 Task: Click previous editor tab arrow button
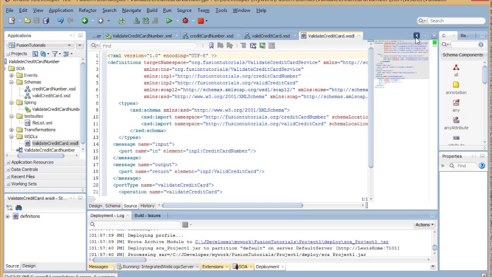click(x=416, y=35)
